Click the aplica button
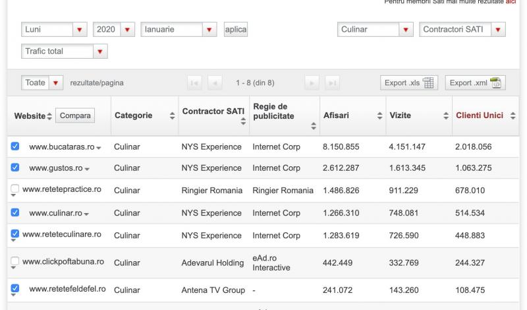 coord(236,29)
